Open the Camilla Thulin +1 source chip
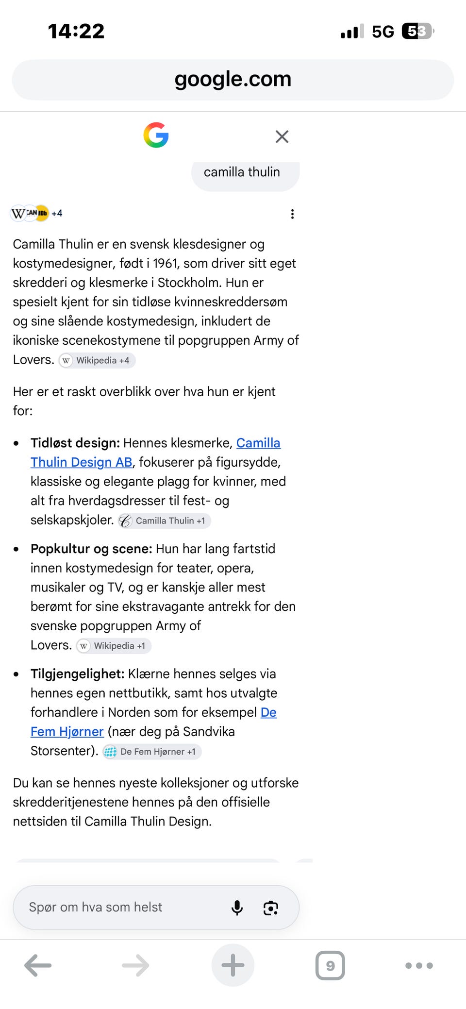Viewport: 466px width, 1009px height. (164, 521)
